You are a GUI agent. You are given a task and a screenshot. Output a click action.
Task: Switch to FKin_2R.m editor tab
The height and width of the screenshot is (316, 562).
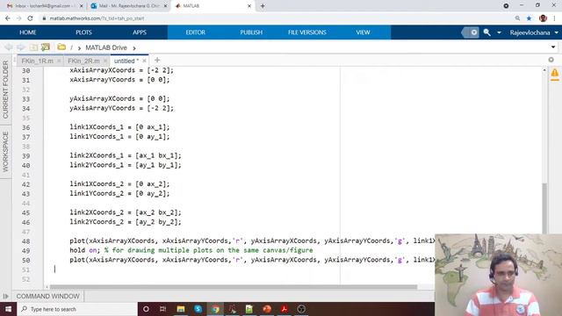click(x=83, y=61)
